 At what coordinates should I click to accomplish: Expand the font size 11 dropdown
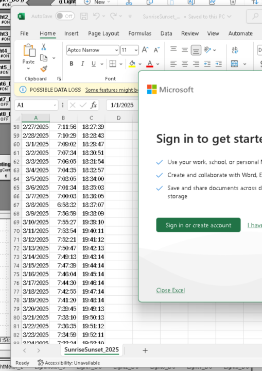click(129, 50)
